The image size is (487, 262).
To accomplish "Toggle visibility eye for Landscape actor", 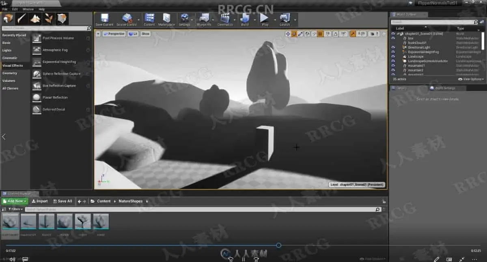I will click(393, 56).
